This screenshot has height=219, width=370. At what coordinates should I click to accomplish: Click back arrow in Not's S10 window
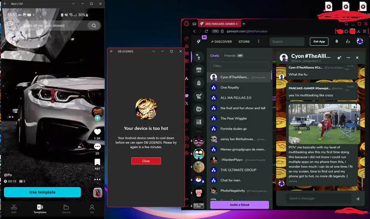(5, 4)
